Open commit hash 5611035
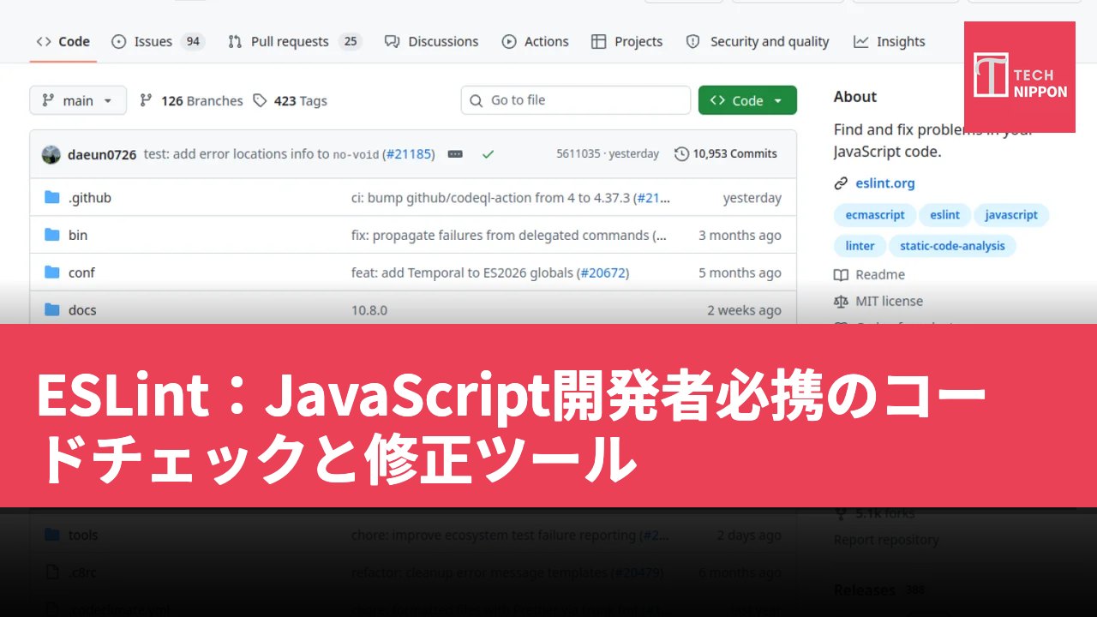The image size is (1097, 617). point(578,154)
